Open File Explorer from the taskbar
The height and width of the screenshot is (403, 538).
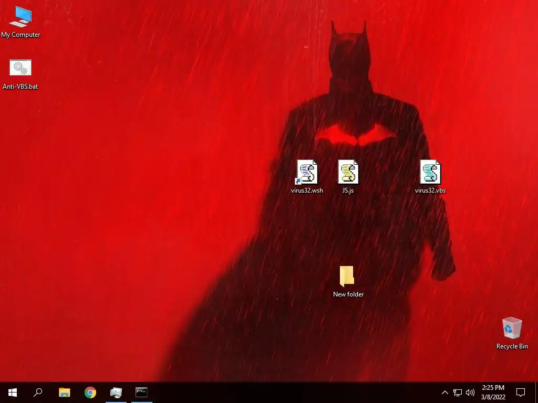(x=64, y=393)
